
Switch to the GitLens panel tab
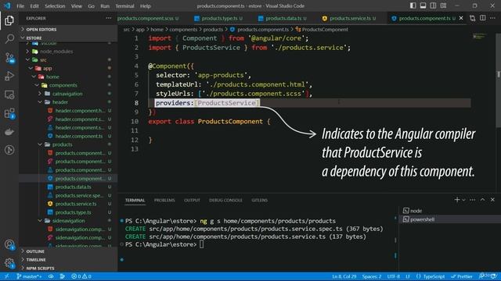click(x=259, y=200)
